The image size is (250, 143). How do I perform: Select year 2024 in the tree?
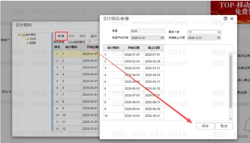click(x=33, y=39)
